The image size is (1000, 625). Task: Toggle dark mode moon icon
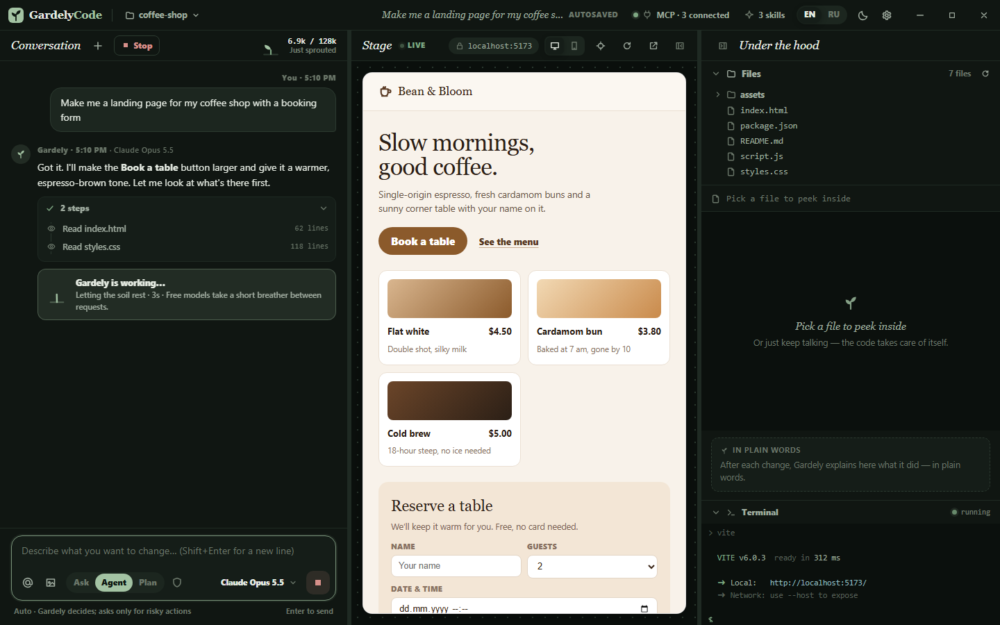pyautogui.click(x=862, y=15)
